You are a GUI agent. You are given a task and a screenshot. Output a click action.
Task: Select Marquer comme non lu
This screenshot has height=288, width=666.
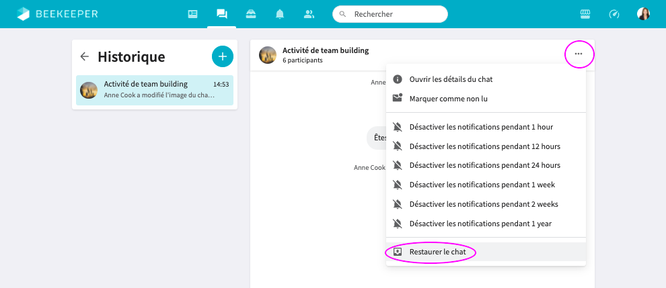click(448, 99)
